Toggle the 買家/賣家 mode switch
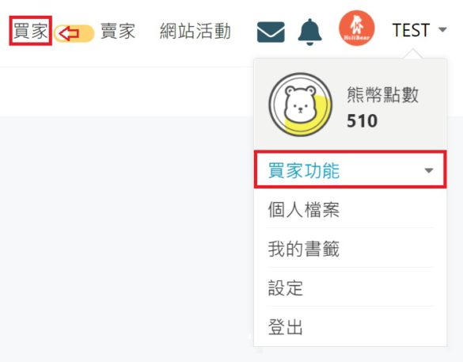This screenshot has width=463, height=362. (74, 33)
